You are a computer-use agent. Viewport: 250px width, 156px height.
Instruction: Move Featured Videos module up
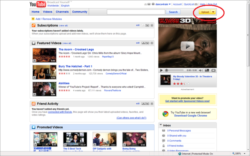(143, 43)
